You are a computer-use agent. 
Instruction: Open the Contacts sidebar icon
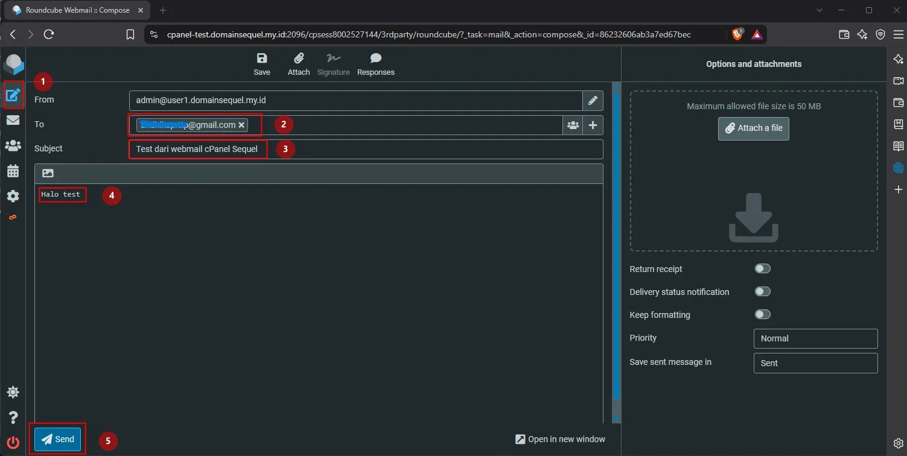pyautogui.click(x=13, y=145)
